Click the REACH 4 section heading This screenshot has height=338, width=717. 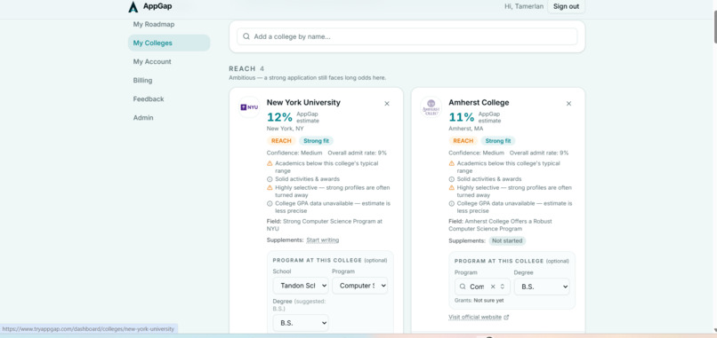coord(246,69)
